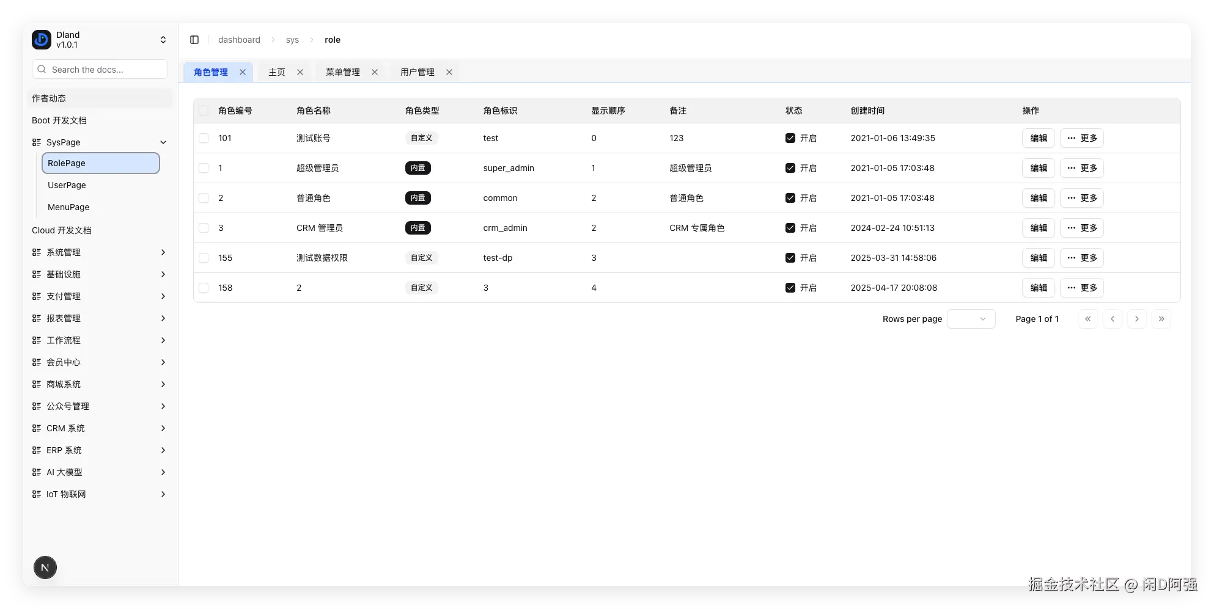
Task: Jump to last page with double-arrow icon
Action: coord(1161,318)
